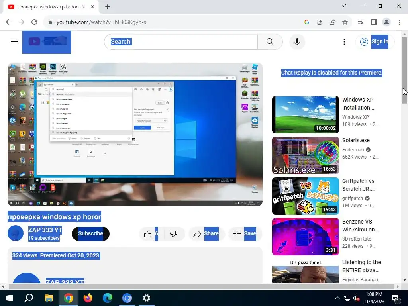Open Chrome three-dot menu
This screenshot has height=306, width=408.
pyautogui.click(x=399, y=22)
